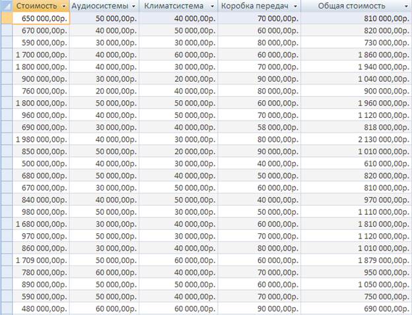The image size is (412, 315).
Task: Click the Стоимость cell 960 000,00р.
Action: (x=41, y=115)
